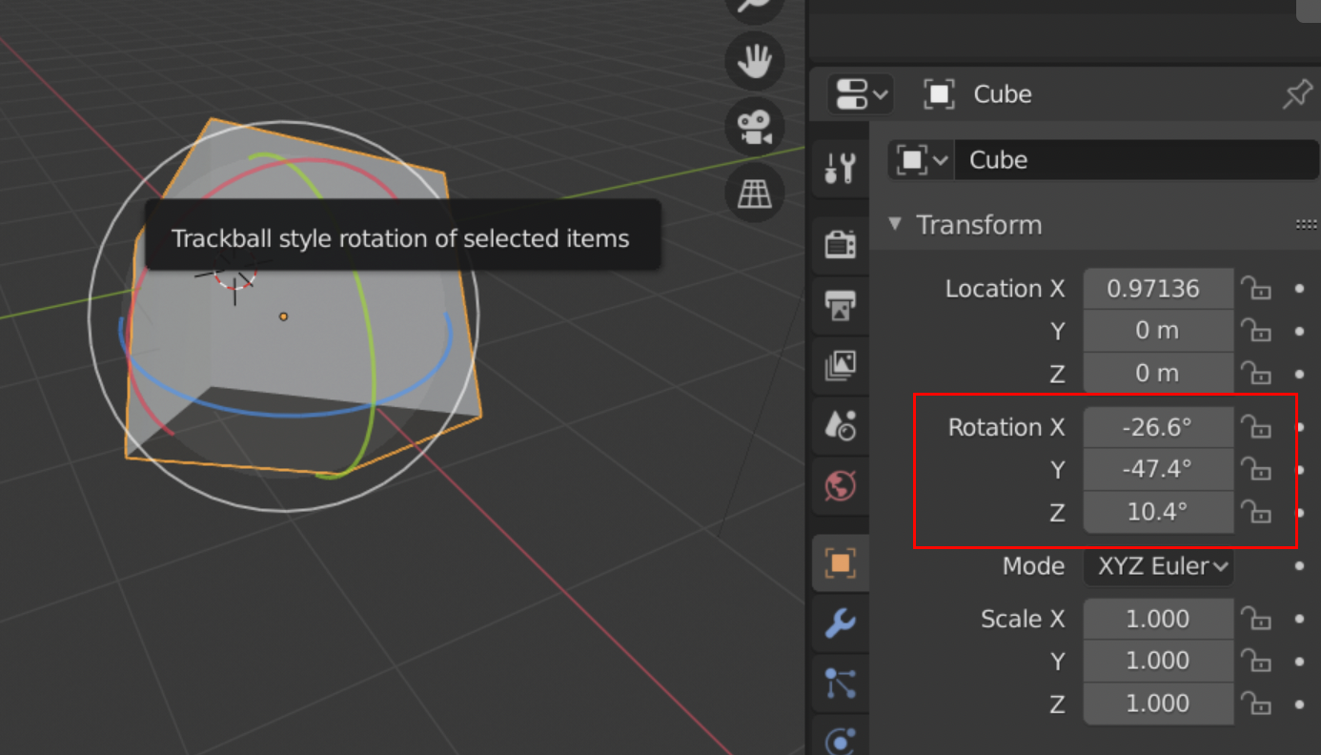Image resolution: width=1321 pixels, height=755 pixels.
Task: Toggle lock for Rotation Y
Action: [x=1256, y=468]
